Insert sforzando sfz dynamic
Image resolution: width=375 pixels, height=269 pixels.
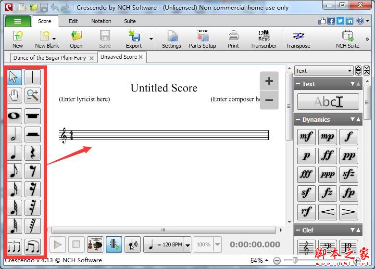349,174
